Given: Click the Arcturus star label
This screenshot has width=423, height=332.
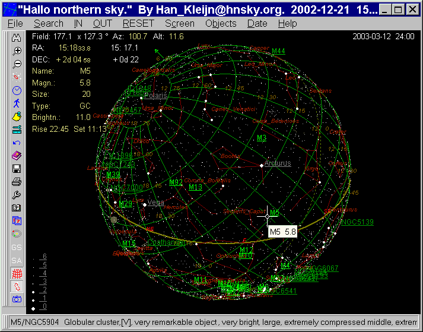Looking at the screenshot, I should pos(278,163).
